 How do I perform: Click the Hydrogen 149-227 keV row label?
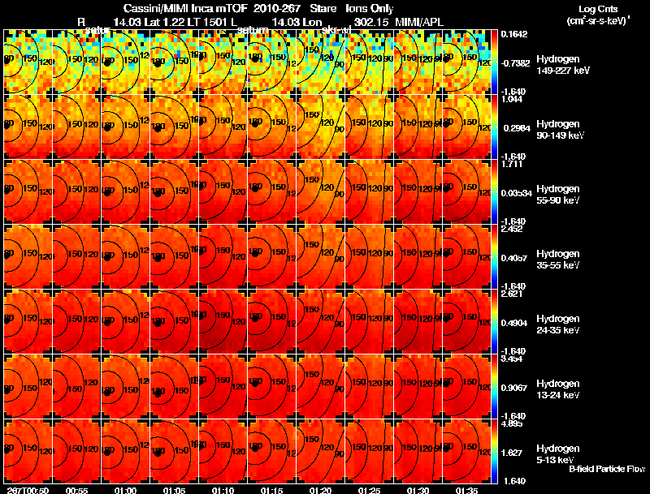pos(563,65)
